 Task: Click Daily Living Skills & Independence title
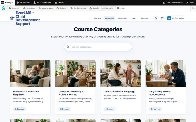click(x=160, y=93)
